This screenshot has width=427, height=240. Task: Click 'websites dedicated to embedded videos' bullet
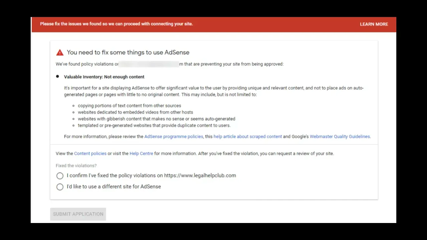coord(135,112)
